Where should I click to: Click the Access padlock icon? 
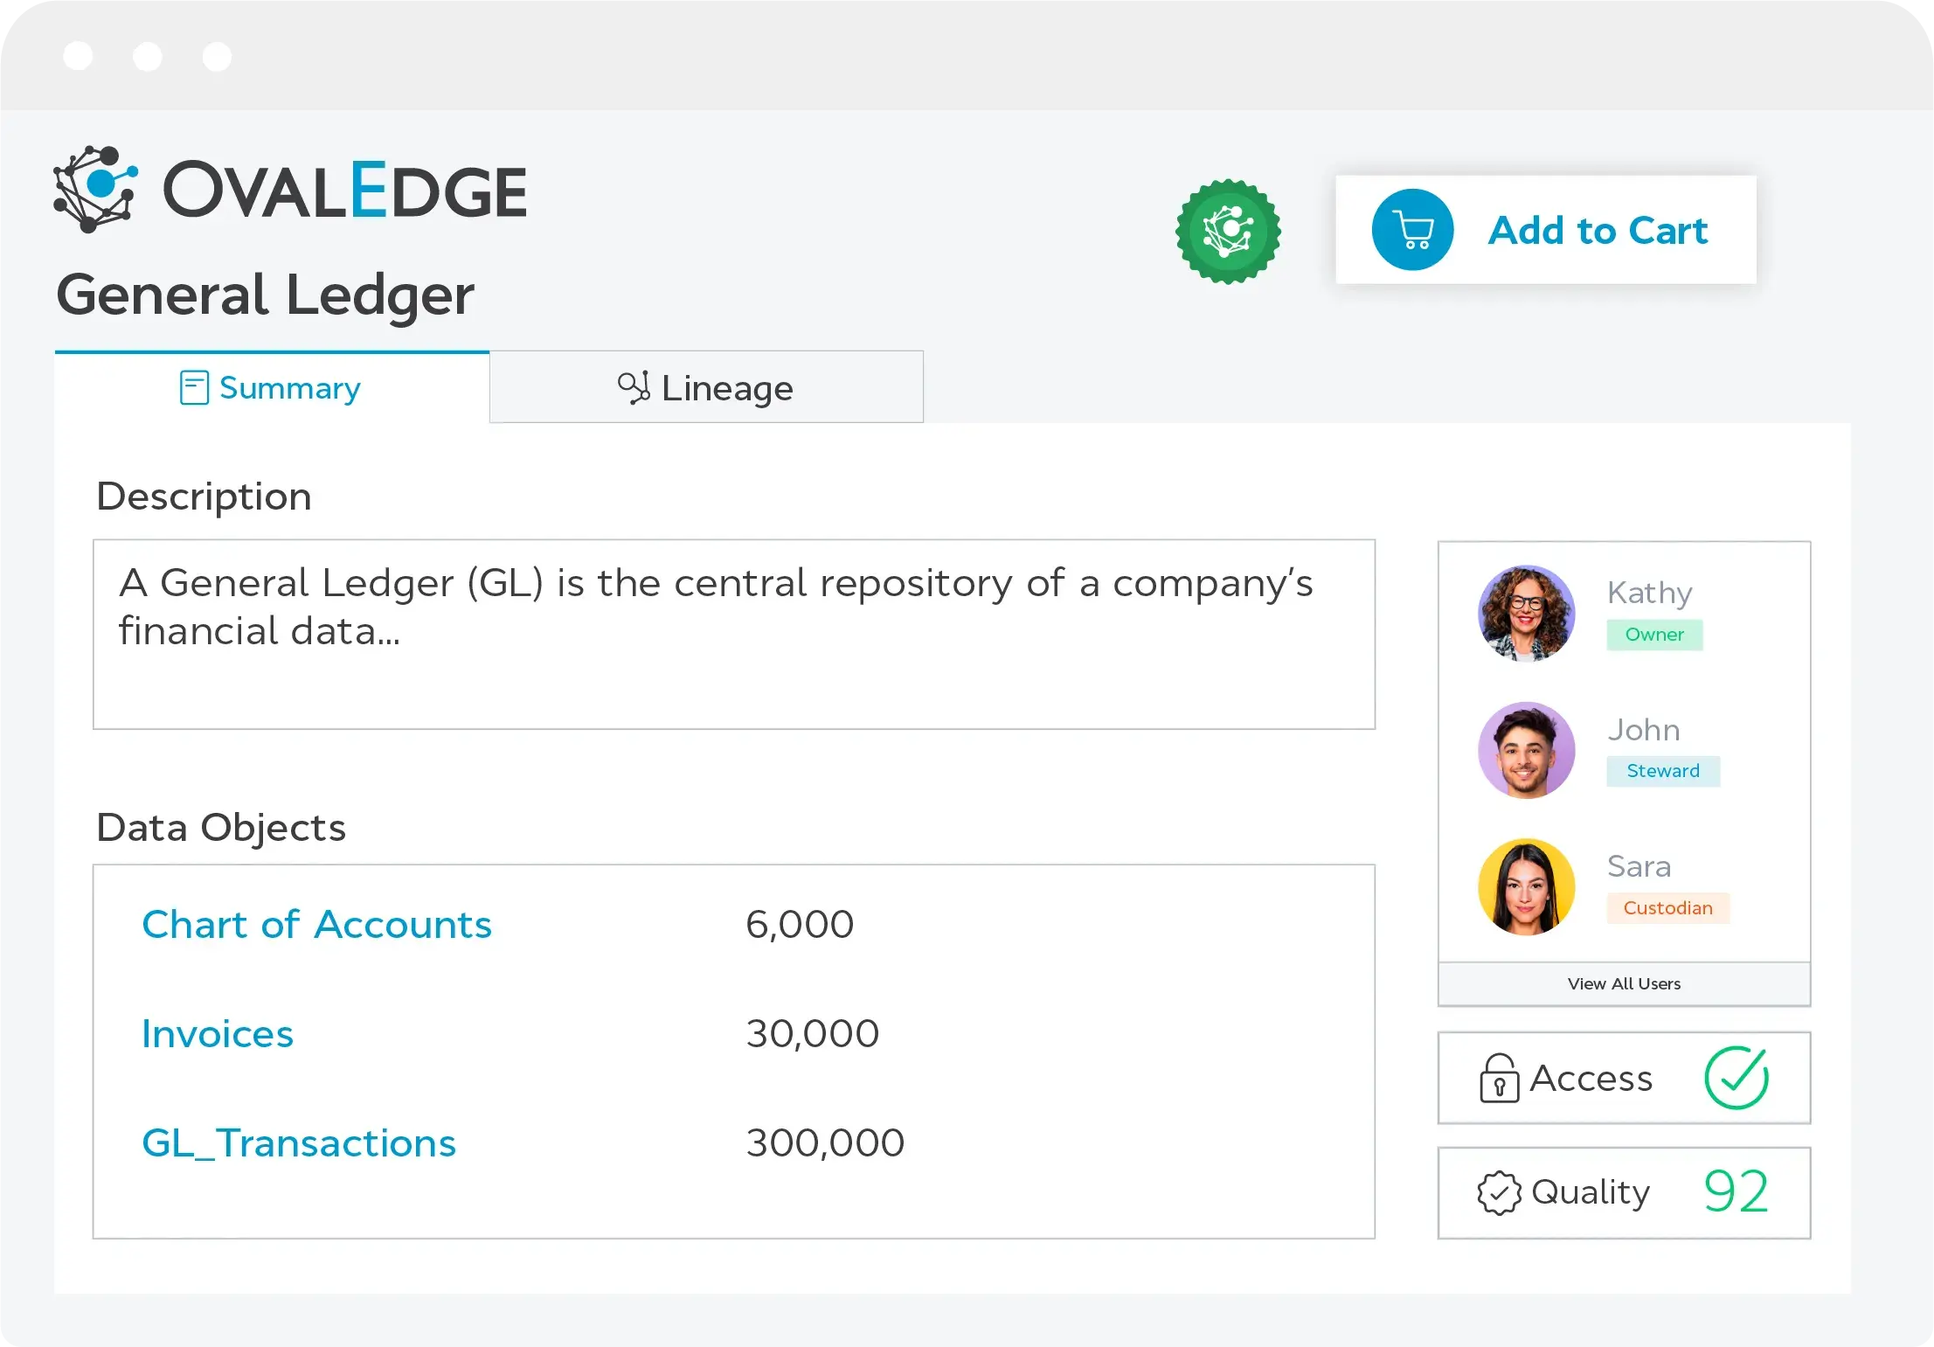[1499, 1078]
